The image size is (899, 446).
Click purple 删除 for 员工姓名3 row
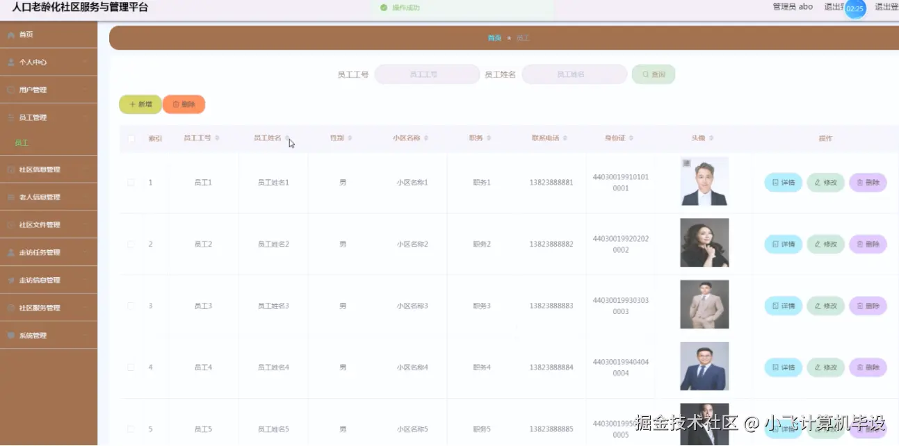[868, 306]
